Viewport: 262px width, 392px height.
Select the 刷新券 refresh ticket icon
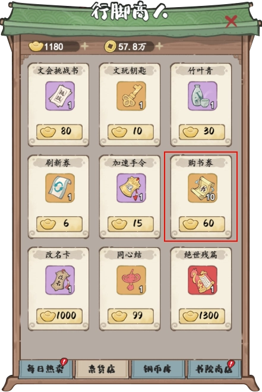pos(60,188)
